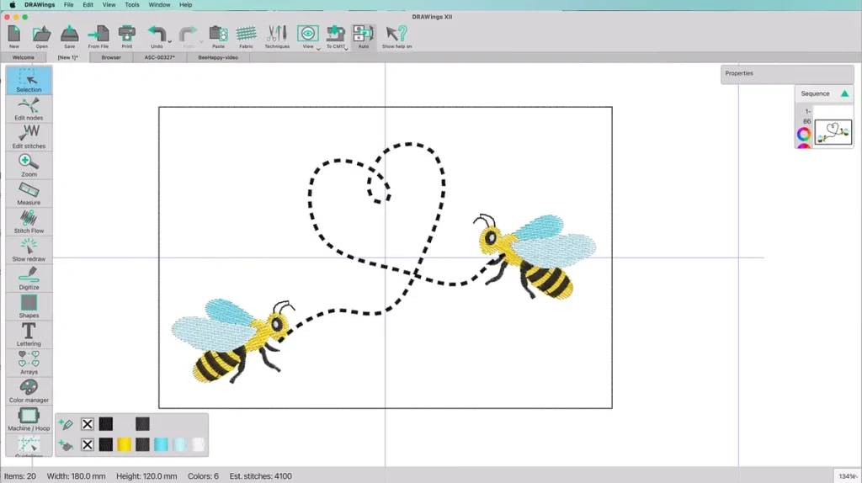Open the To CM17 dropdown arrow

346,49
